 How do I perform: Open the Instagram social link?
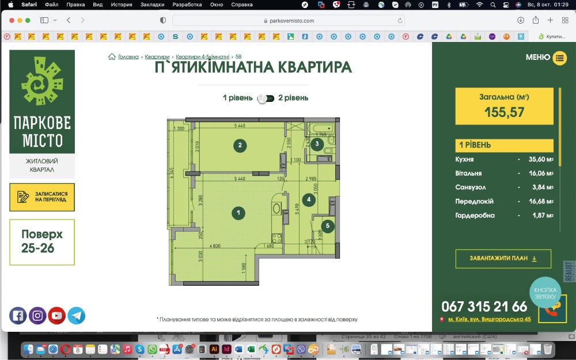click(x=37, y=316)
